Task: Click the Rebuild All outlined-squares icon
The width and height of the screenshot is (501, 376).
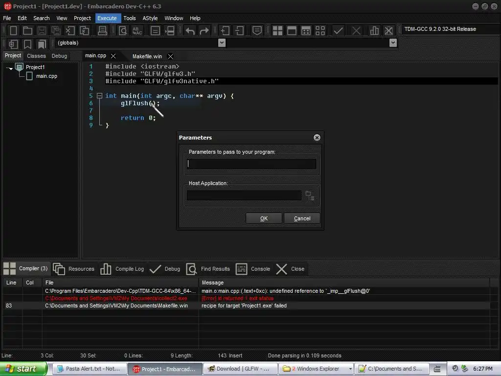Action: (x=320, y=31)
